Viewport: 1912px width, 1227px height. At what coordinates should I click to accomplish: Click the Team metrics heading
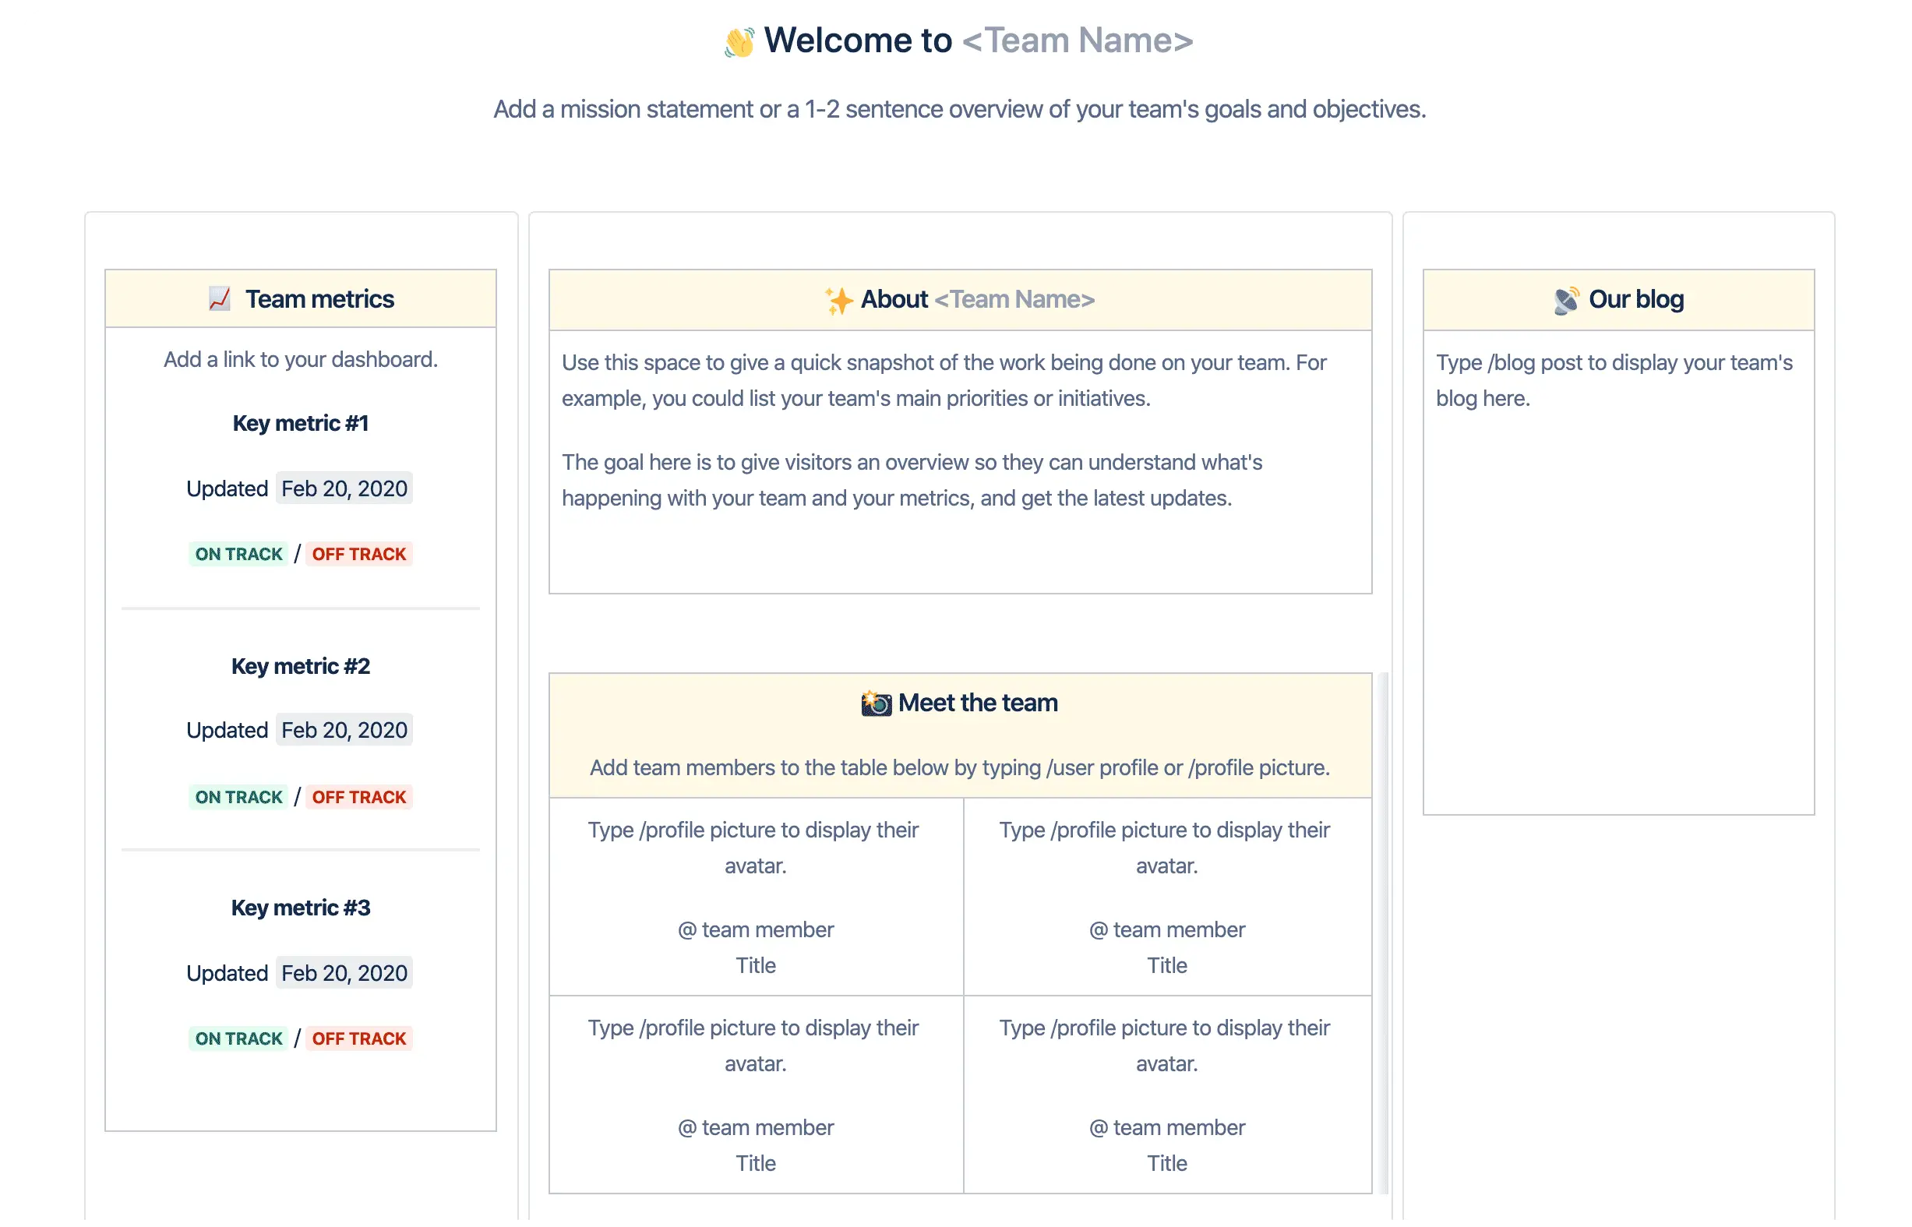[321, 301]
